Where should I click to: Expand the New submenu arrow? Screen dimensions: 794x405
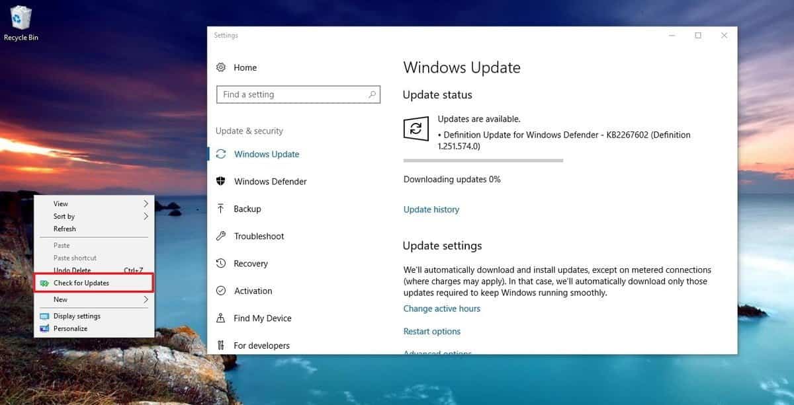[x=146, y=299]
